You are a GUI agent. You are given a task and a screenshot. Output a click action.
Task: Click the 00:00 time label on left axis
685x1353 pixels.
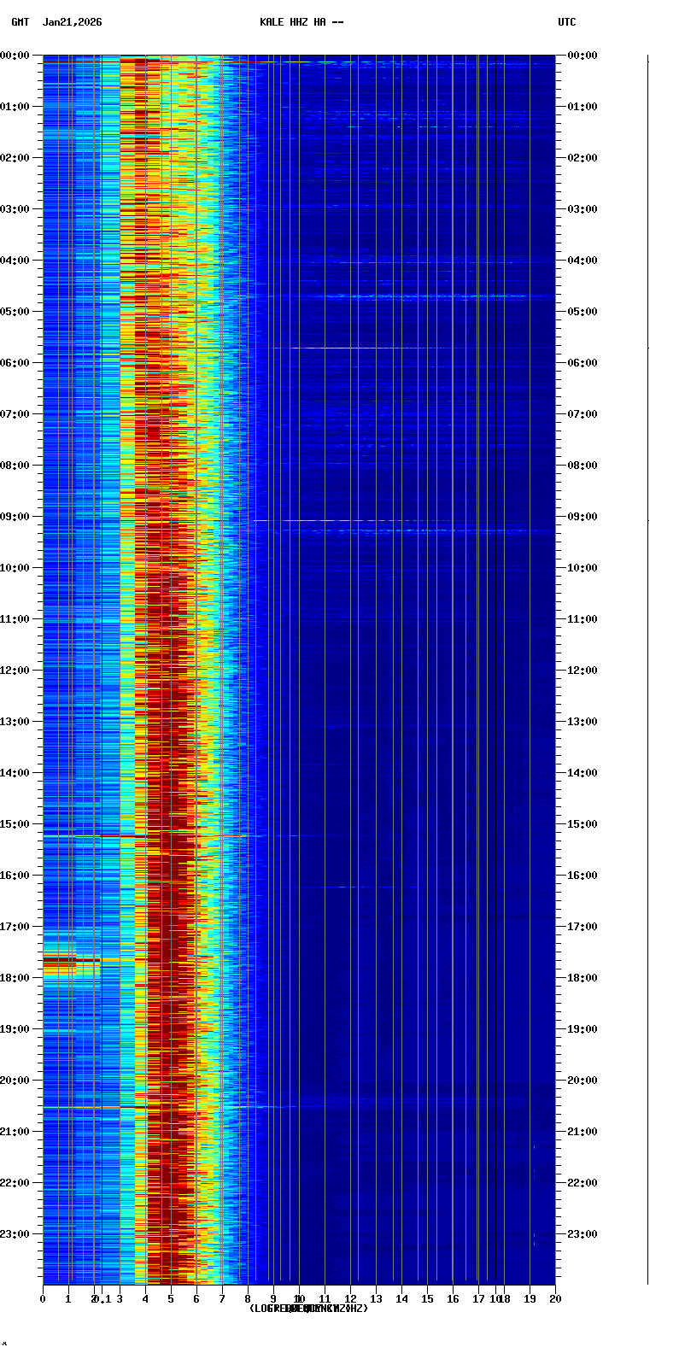[15, 56]
